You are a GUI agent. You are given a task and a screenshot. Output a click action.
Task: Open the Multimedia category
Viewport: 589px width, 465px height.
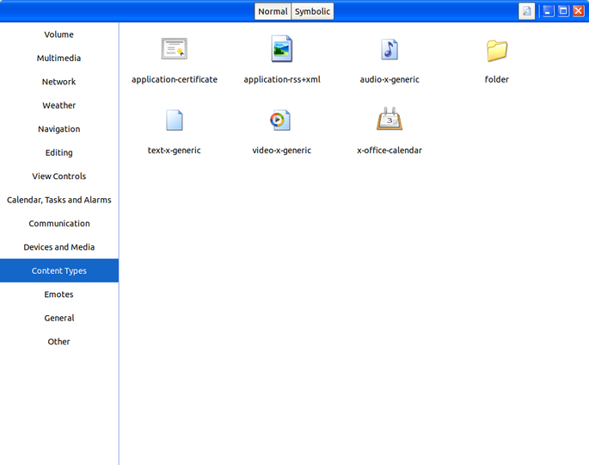pyautogui.click(x=59, y=58)
